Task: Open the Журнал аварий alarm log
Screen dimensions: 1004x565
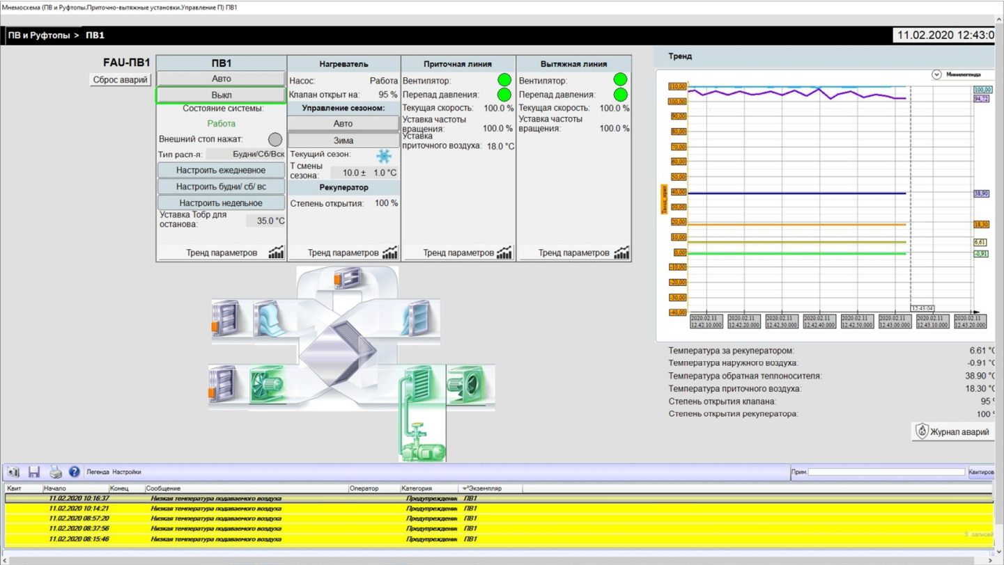Action: (x=952, y=431)
